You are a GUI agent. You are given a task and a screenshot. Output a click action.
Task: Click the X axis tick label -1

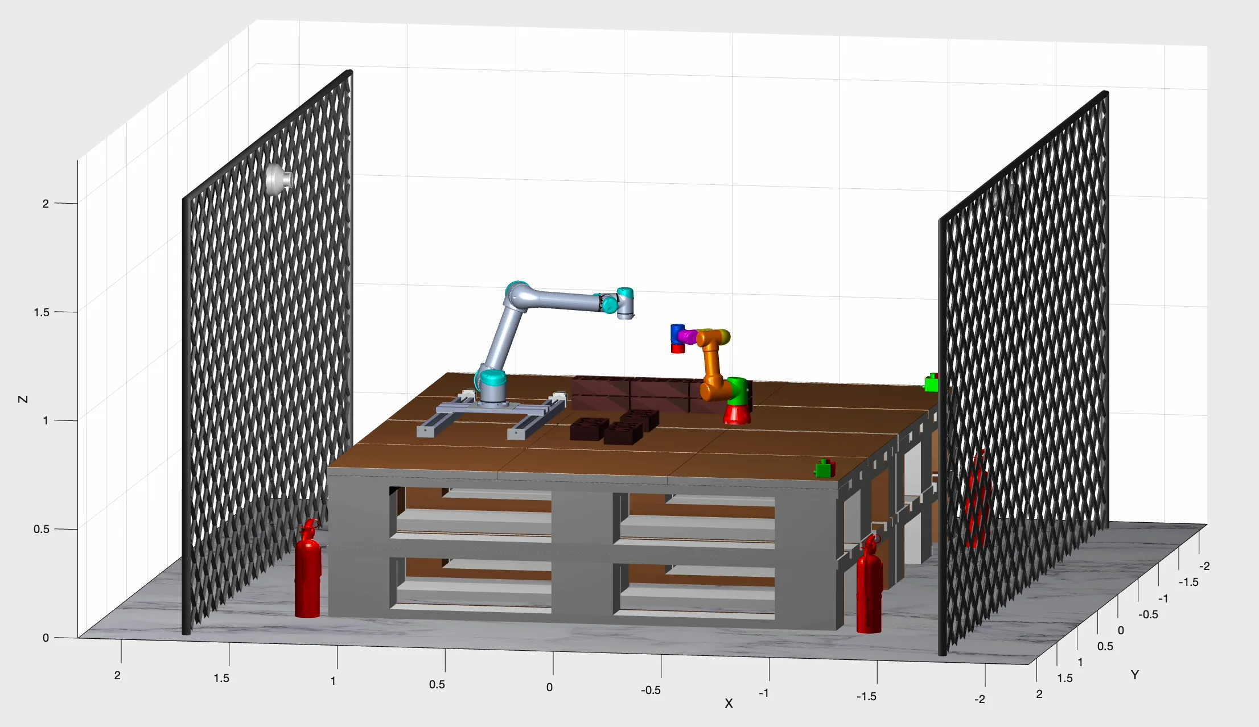(x=764, y=693)
